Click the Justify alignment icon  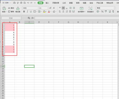click(70, 11)
